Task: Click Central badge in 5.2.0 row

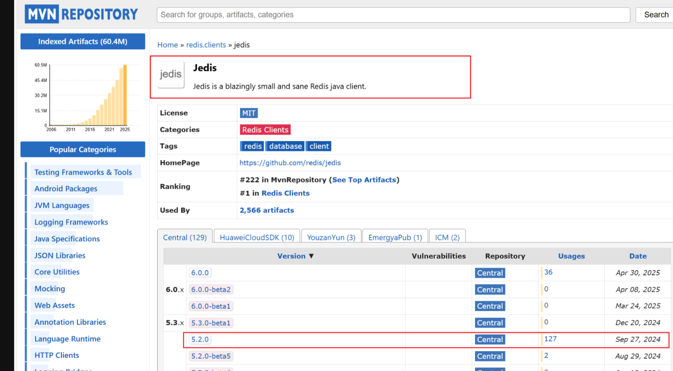Action: point(490,340)
